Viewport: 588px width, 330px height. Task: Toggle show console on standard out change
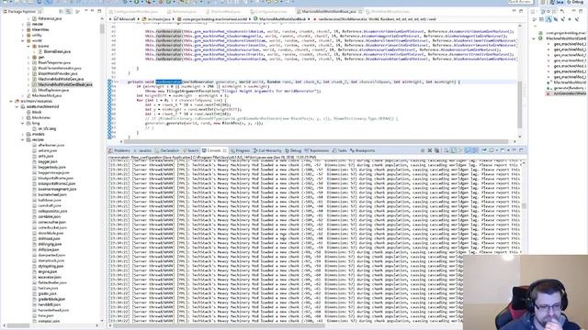[468, 150]
